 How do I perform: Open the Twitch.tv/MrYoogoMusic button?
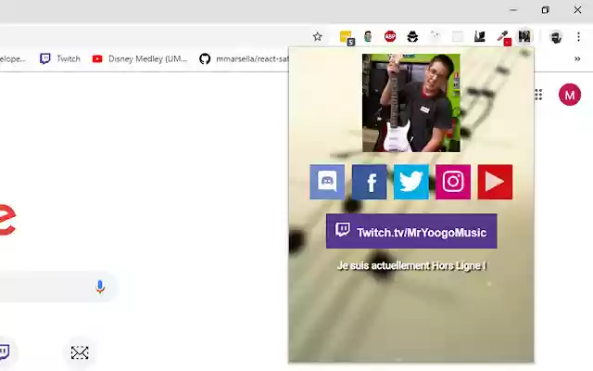tap(411, 231)
